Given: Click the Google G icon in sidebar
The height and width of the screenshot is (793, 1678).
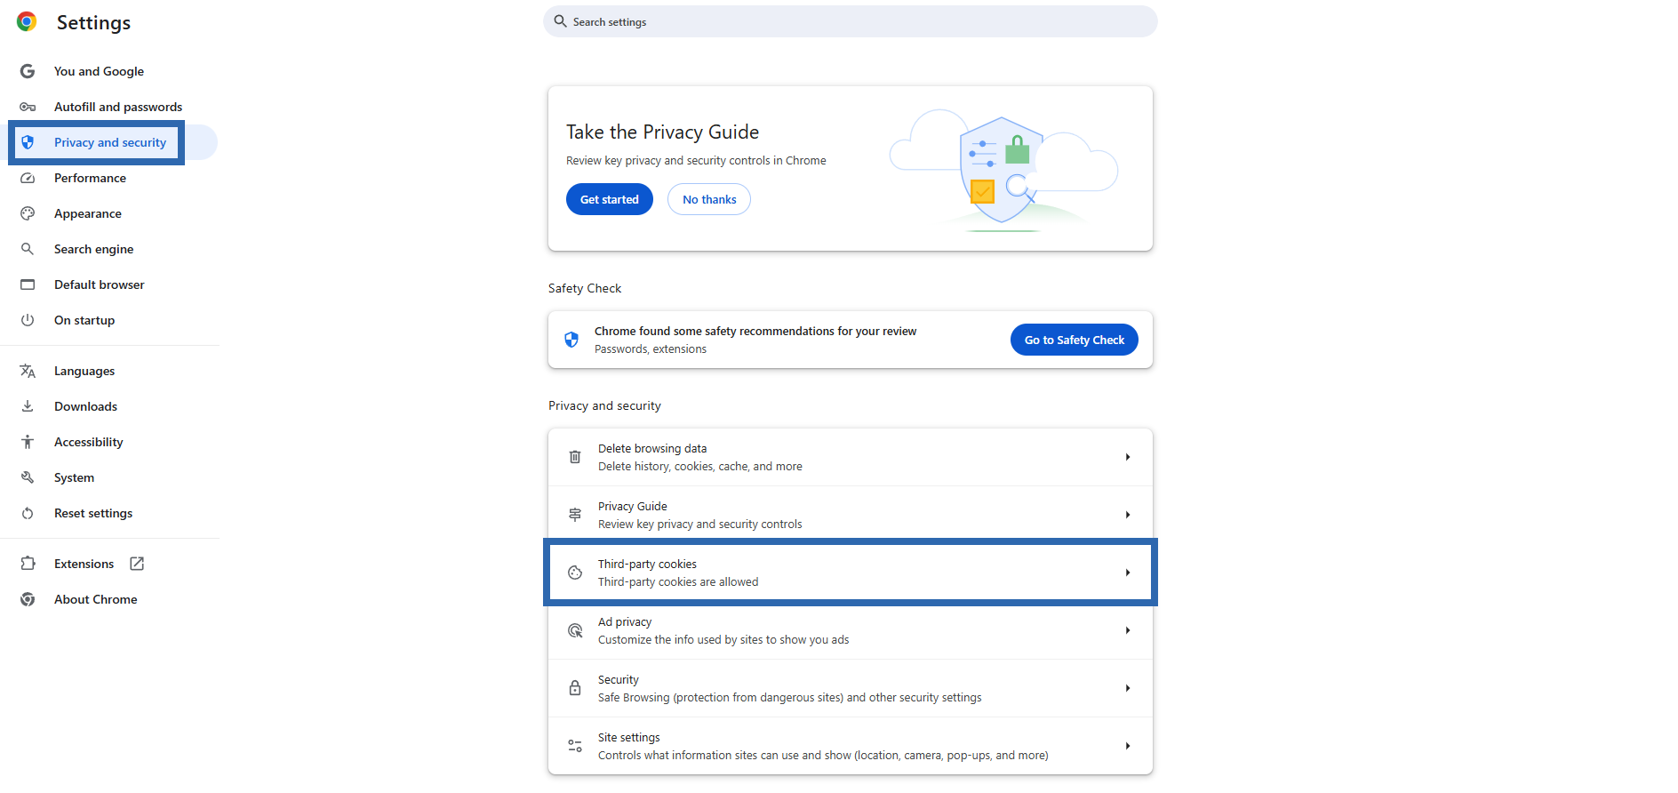Looking at the screenshot, I should [28, 71].
